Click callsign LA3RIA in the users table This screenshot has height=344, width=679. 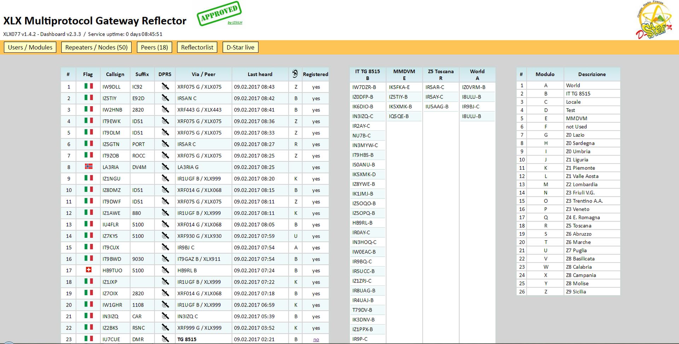pos(110,167)
